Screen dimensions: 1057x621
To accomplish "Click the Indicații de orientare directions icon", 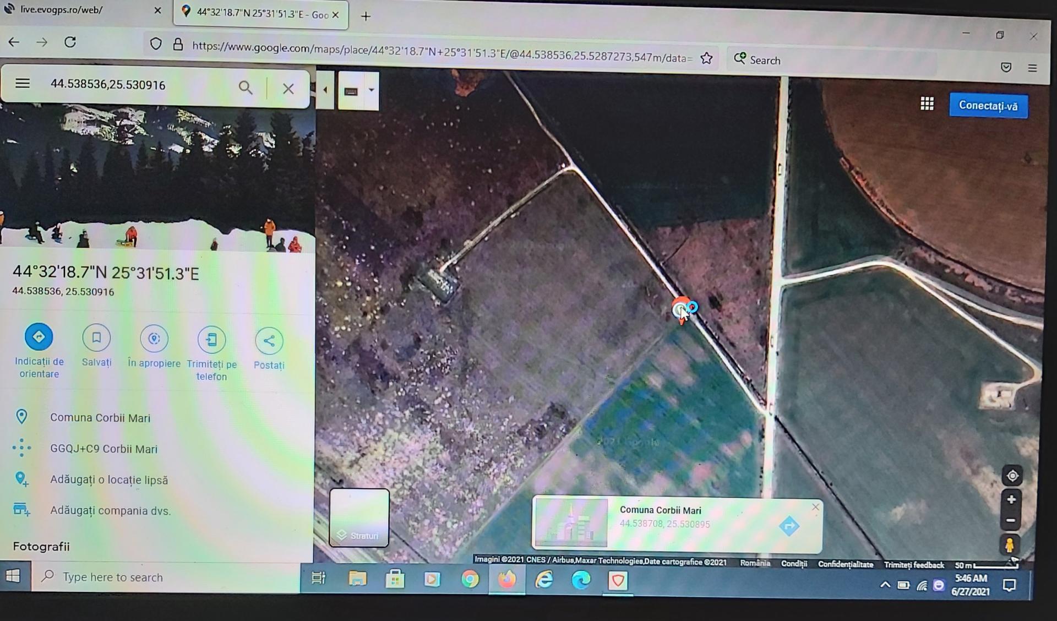I will pos(39,337).
